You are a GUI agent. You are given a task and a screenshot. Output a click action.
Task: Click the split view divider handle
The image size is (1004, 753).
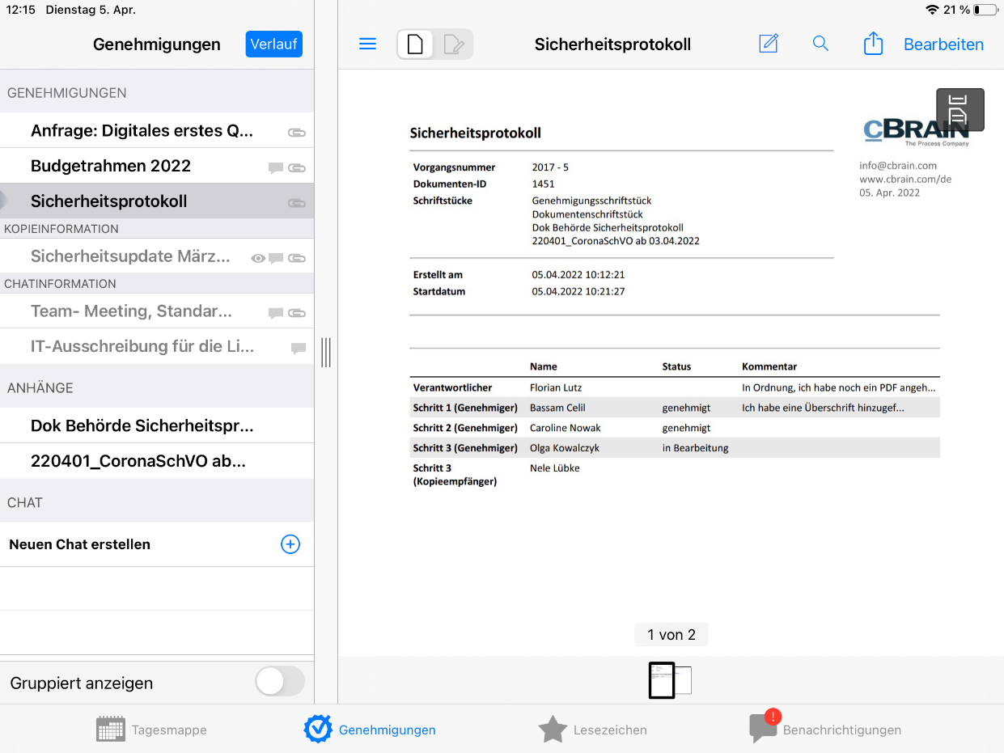(326, 353)
